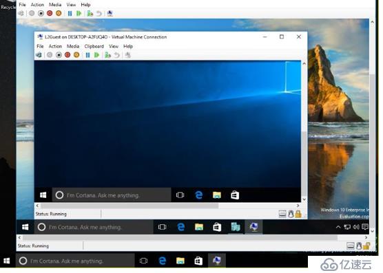This screenshot has height=273, width=383.
Task: Open Action menu in L2Guest window
Action: point(55,46)
